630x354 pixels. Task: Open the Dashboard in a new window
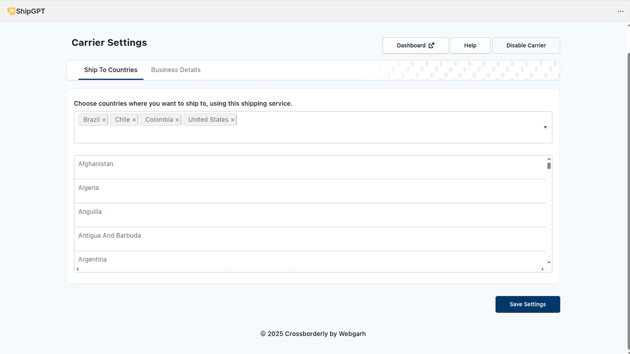coord(415,46)
